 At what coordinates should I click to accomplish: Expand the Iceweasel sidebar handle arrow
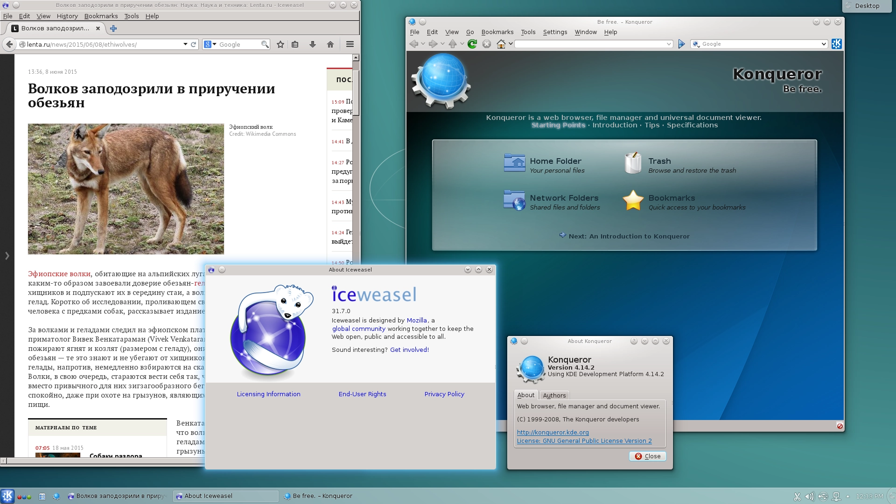(7, 256)
